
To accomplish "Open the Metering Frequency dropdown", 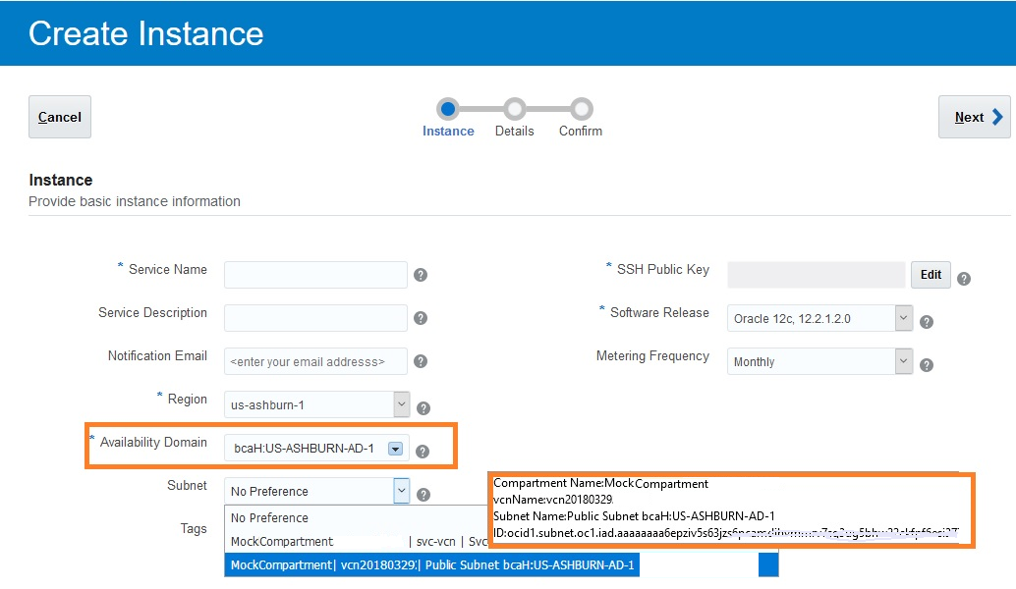I will coord(904,361).
